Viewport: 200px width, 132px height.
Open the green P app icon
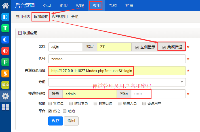pyautogui.click(x=5, y=62)
